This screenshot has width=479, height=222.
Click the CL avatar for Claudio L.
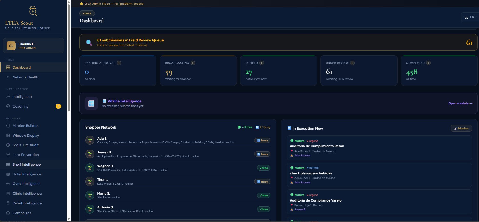(x=11, y=46)
